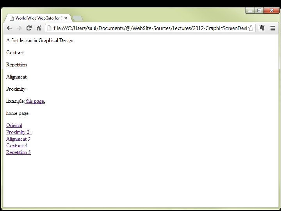Click the 'home page' text
The image size is (281, 211).
[x=17, y=113]
